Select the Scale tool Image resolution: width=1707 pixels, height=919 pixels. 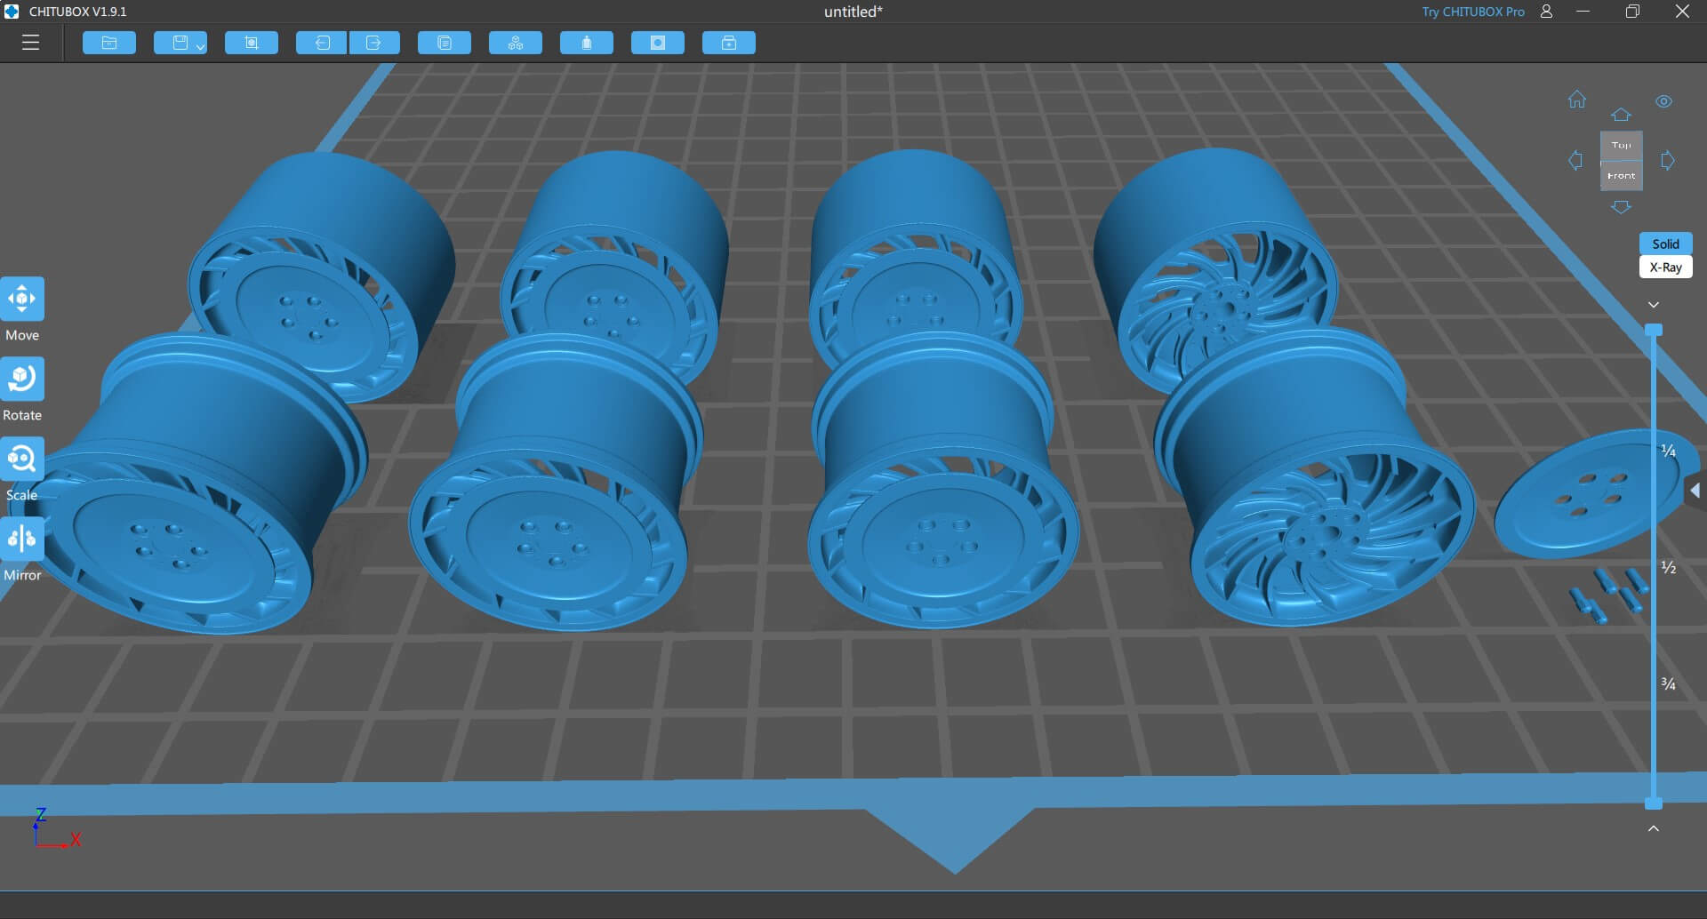(x=22, y=459)
